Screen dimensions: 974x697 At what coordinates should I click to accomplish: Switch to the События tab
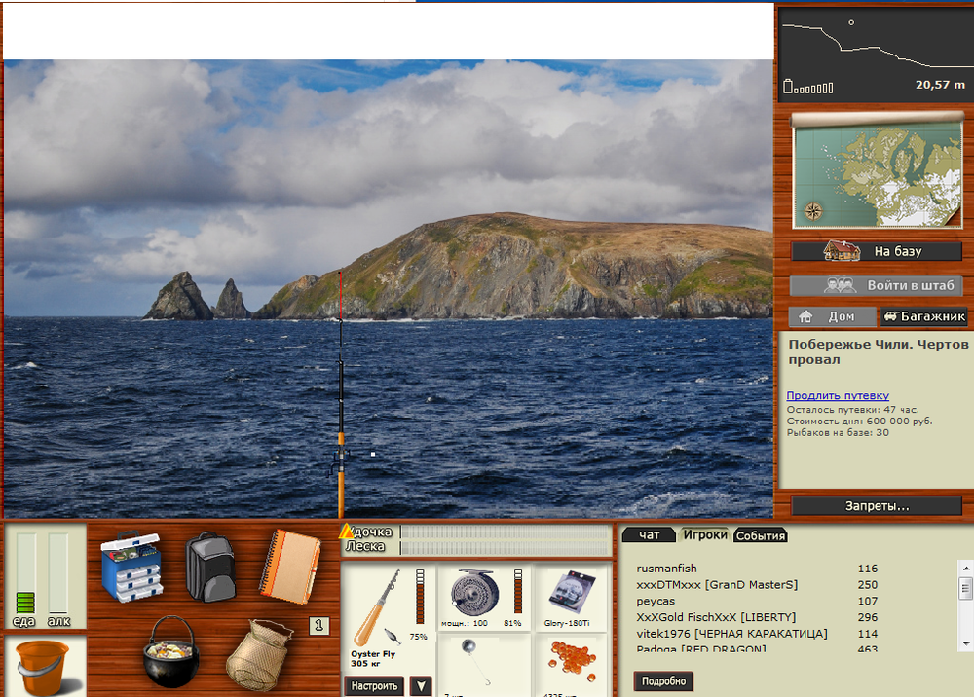pos(761,535)
